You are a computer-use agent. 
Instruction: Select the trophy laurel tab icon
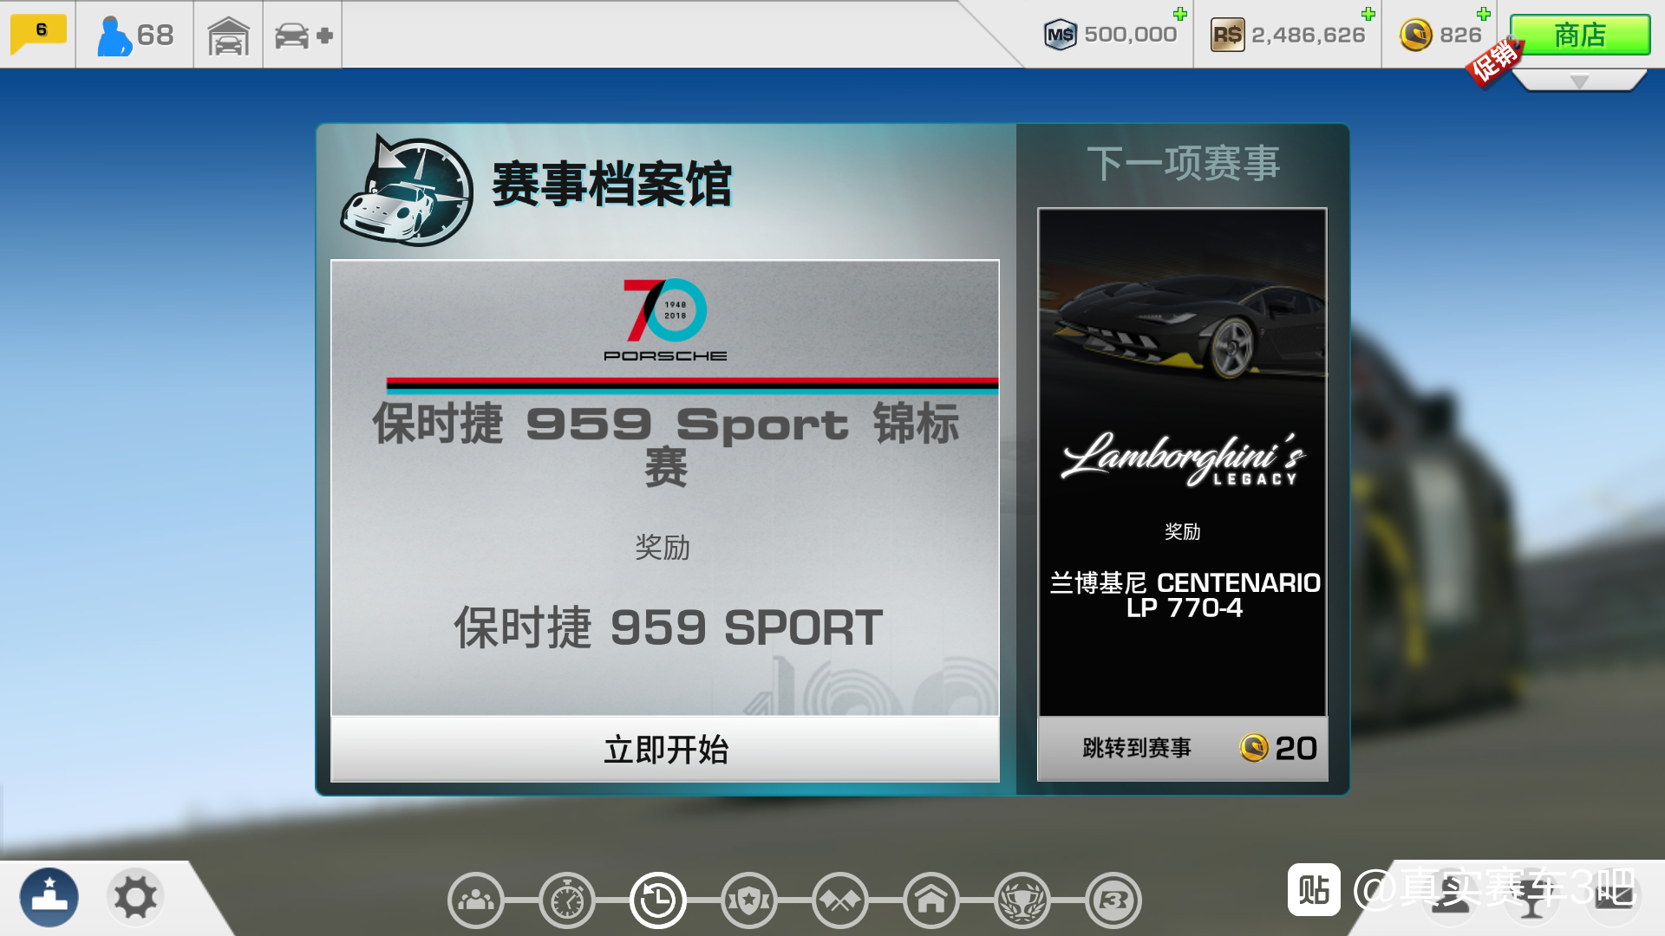pyautogui.click(x=1022, y=900)
